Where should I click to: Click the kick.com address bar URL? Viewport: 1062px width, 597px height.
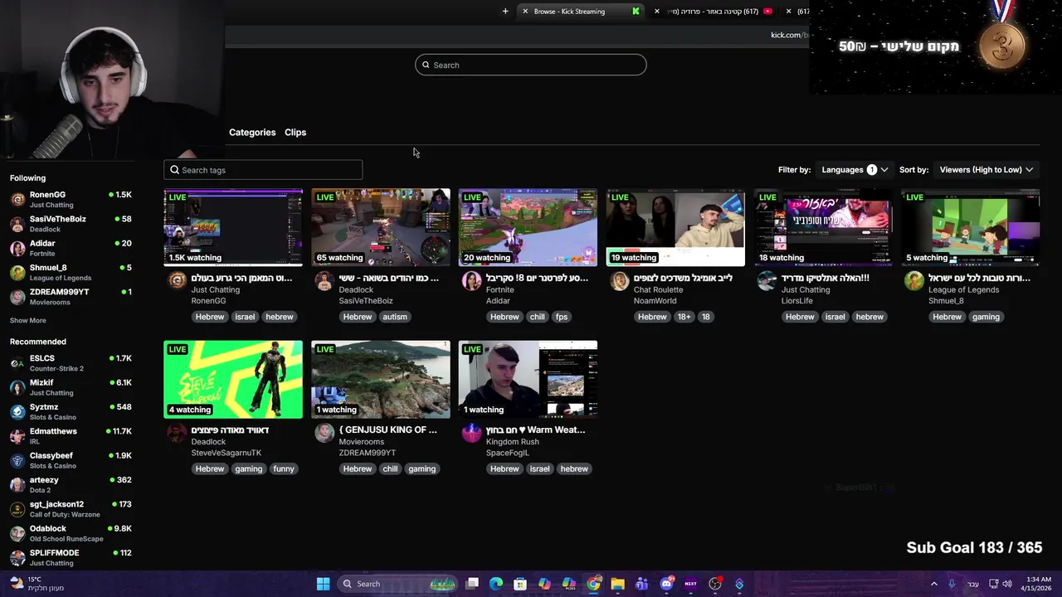(x=789, y=35)
